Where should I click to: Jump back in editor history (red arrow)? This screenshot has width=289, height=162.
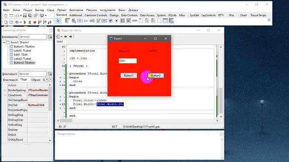(x=65, y=37)
